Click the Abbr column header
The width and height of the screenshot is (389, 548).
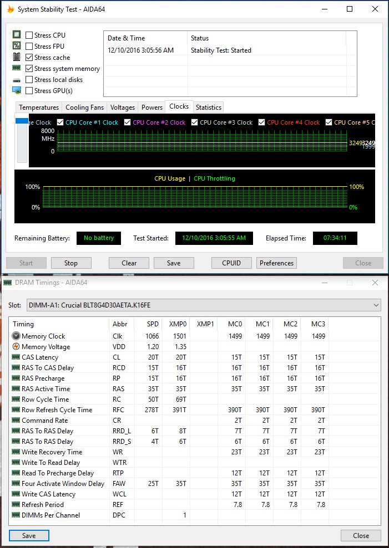122,324
